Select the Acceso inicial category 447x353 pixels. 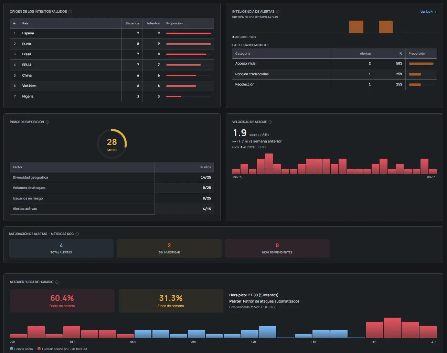[x=246, y=64]
